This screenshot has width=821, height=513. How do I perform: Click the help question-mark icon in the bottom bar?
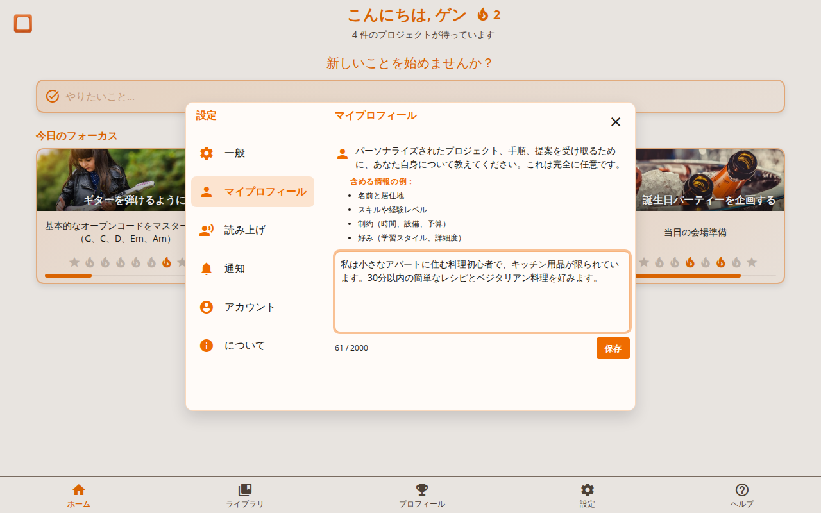pyautogui.click(x=742, y=490)
